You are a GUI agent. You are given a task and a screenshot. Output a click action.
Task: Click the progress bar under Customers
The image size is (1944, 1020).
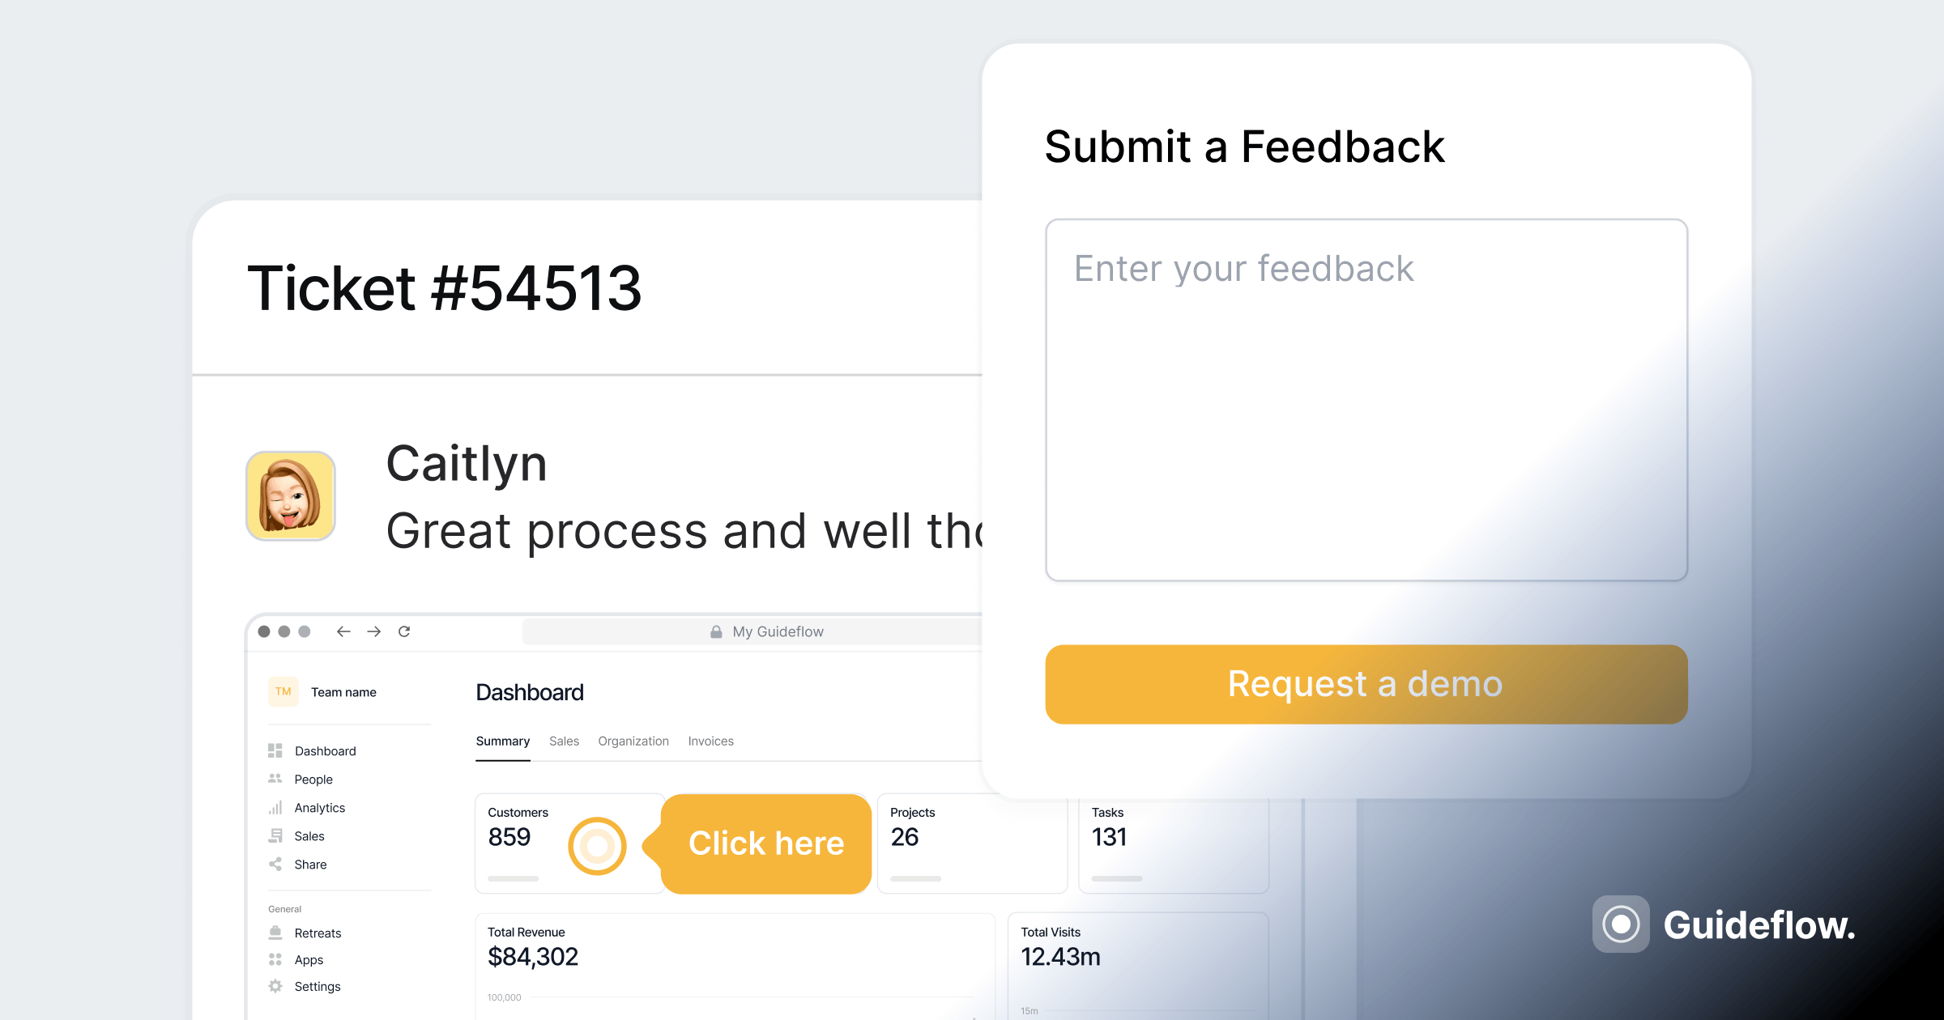pos(513,878)
